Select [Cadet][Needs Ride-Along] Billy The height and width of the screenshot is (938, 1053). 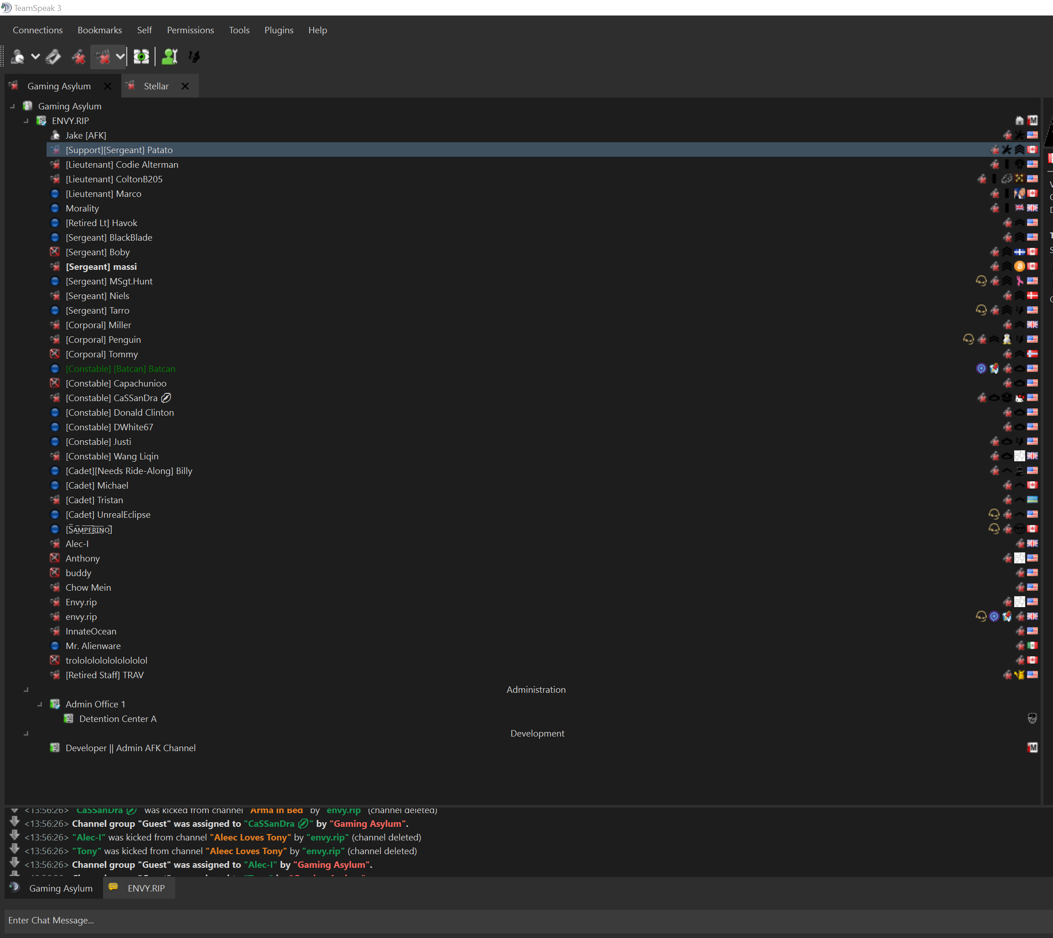pyautogui.click(x=129, y=470)
